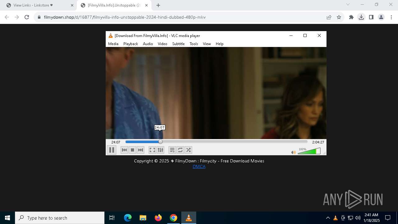
Task: Stop playback in VLC
Action: (132, 150)
